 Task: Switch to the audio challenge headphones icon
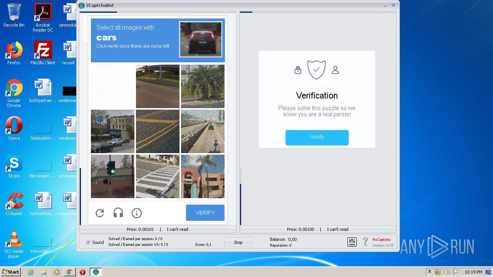(118, 213)
